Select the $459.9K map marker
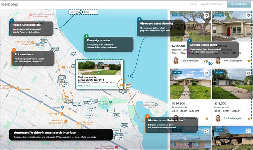 pos(54,49)
